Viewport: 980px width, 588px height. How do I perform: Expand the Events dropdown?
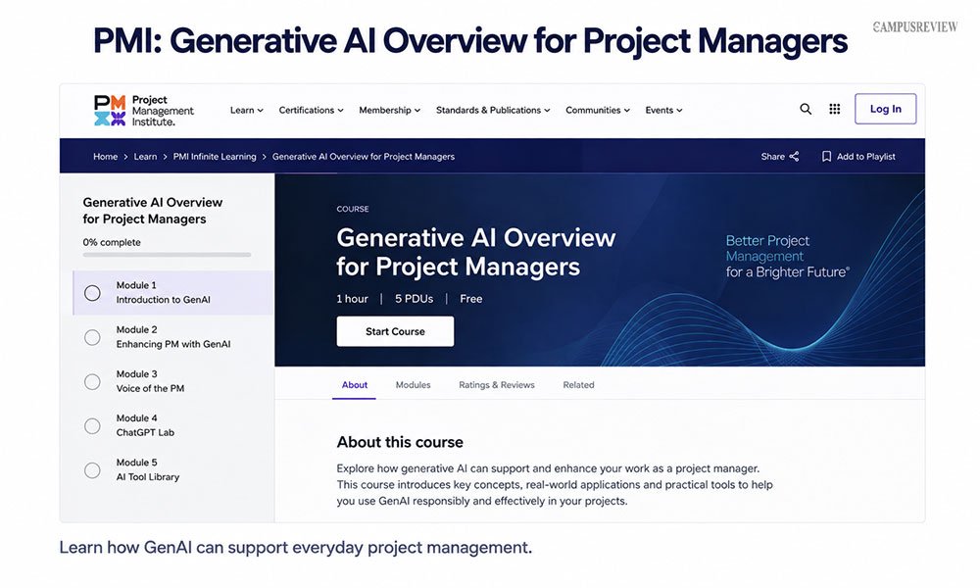point(663,110)
